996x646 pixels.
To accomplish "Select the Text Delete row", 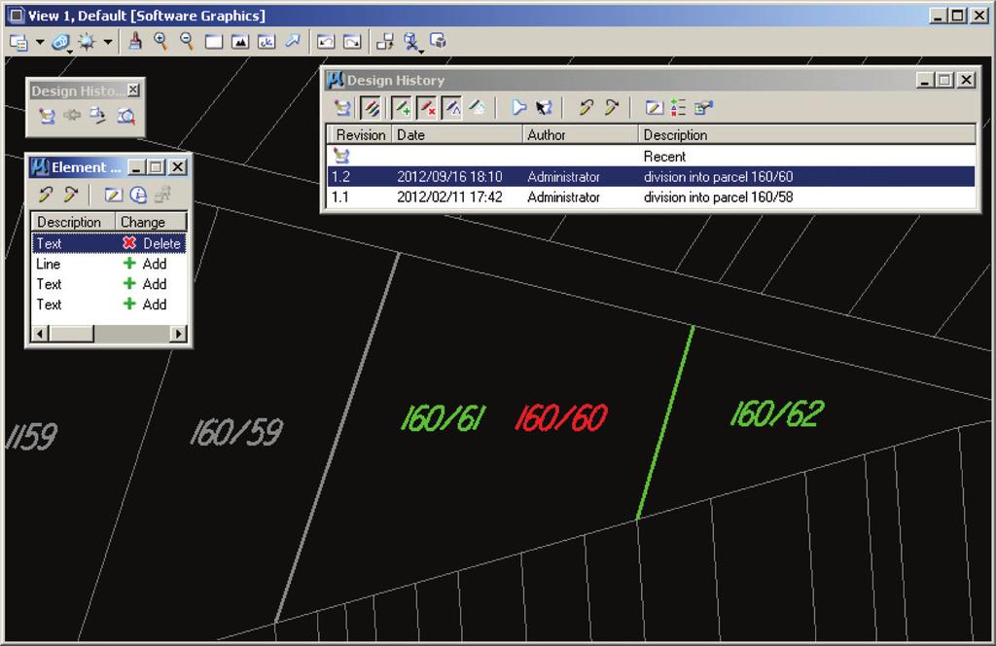I will 109,243.
